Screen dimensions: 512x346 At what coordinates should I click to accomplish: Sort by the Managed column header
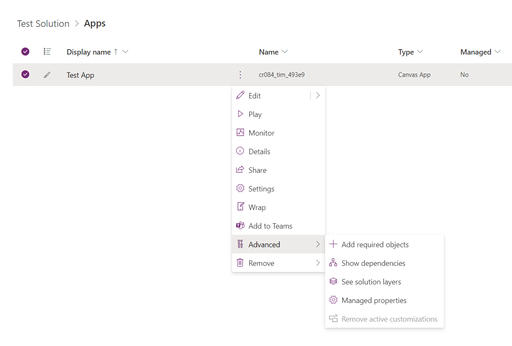tap(476, 52)
